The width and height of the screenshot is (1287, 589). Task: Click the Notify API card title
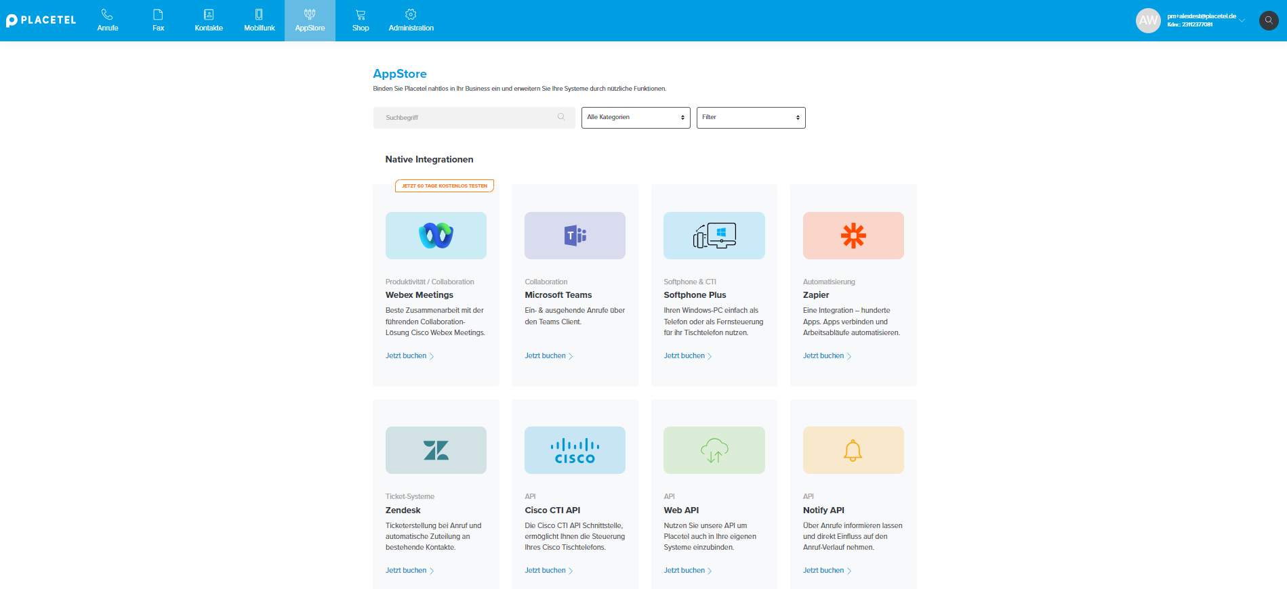(x=823, y=510)
